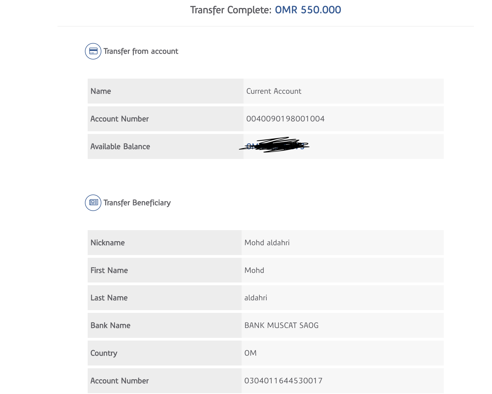Click the Transfer Beneficiary ID card icon
Viewport: 492px width, 394px height.
[93, 203]
